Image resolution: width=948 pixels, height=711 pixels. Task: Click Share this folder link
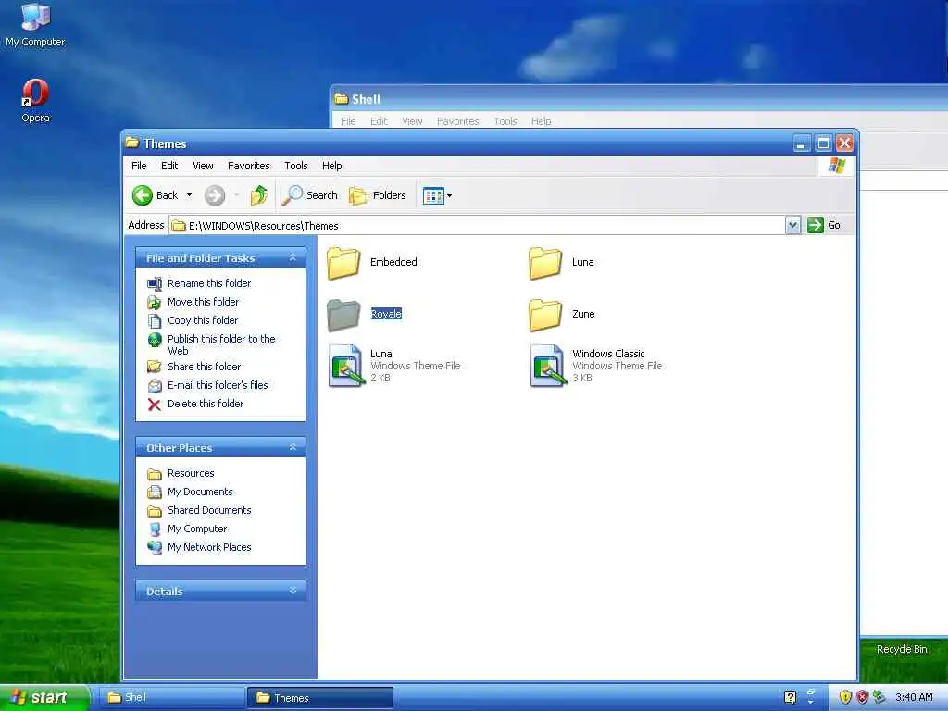pyautogui.click(x=204, y=367)
